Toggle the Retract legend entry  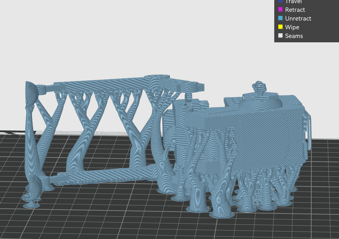point(291,10)
